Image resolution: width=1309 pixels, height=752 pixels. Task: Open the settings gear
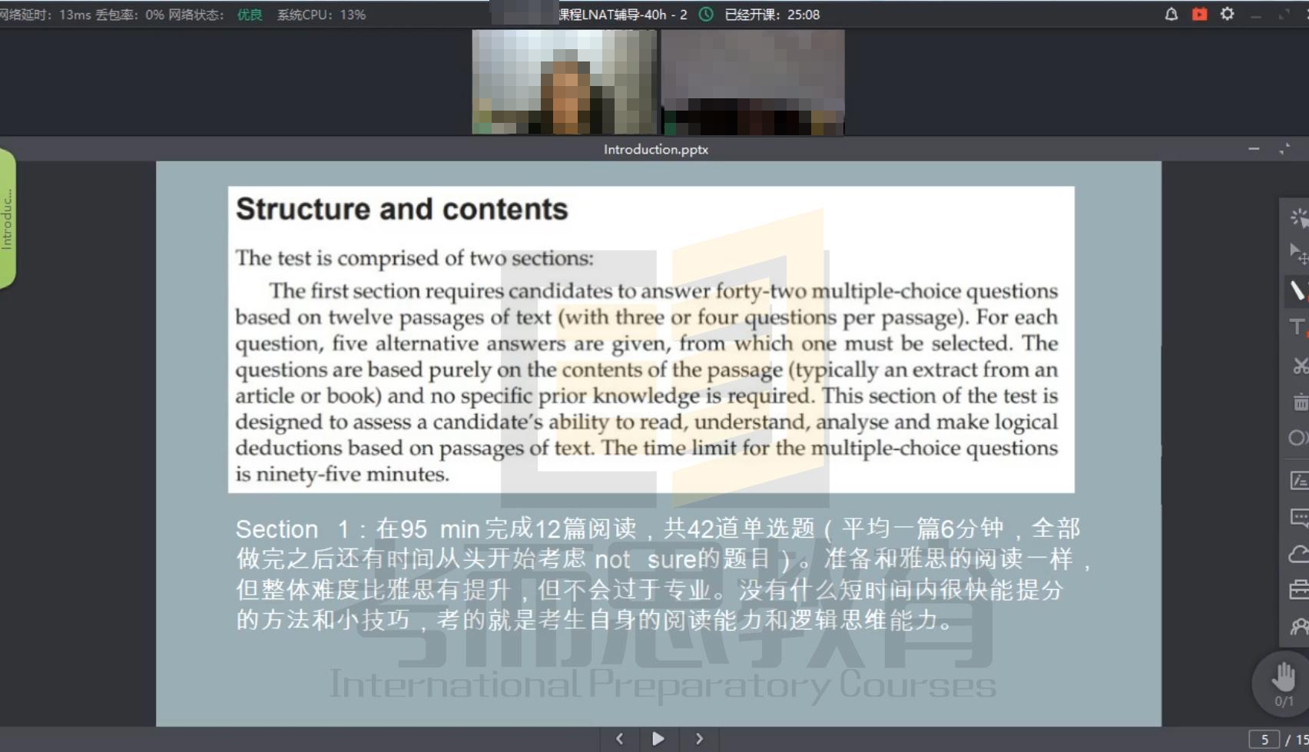pyautogui.click(x=1227, y=14)
